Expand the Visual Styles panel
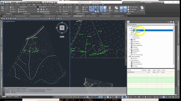 point(47,14)
